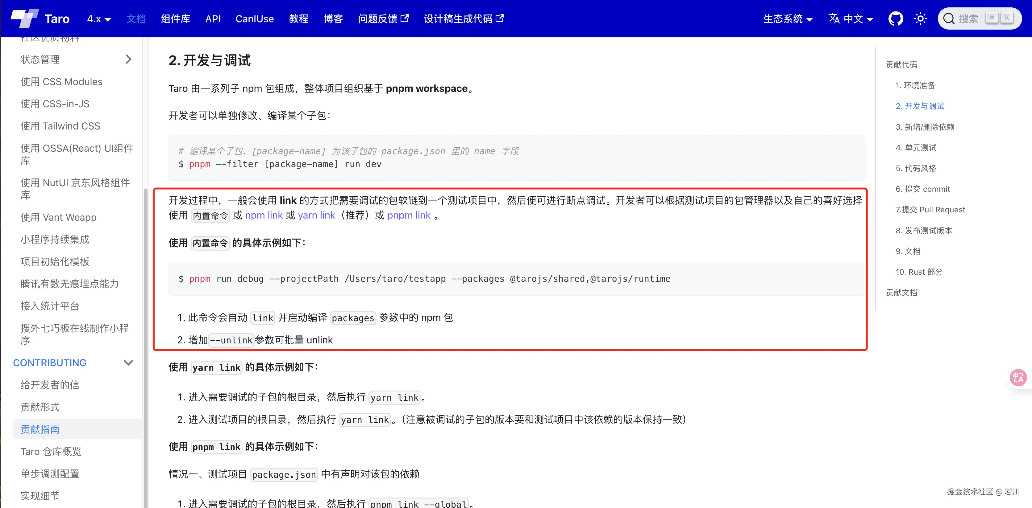The height and width of the screenshot is (508, 1032).
Task: Click the Taro logo icon
Action: coord(25,18)
